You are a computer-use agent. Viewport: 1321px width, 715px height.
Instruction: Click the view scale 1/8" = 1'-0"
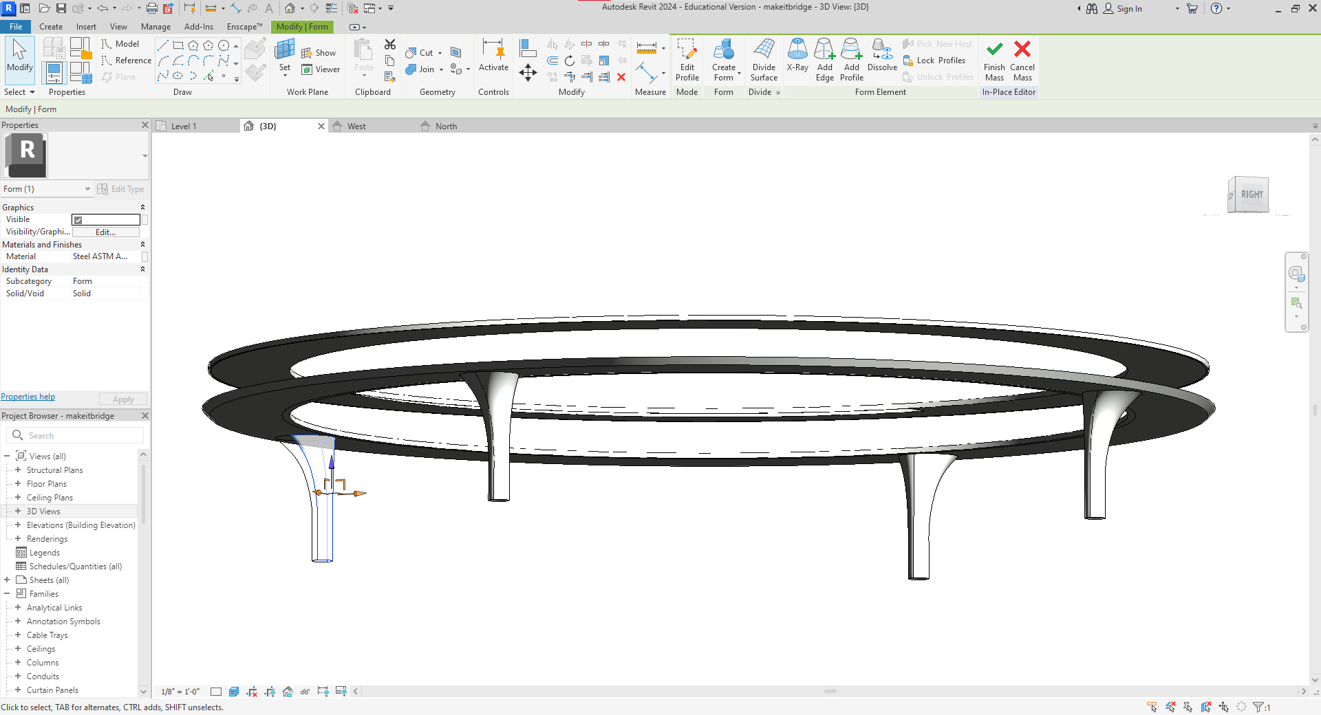point(180,692)
